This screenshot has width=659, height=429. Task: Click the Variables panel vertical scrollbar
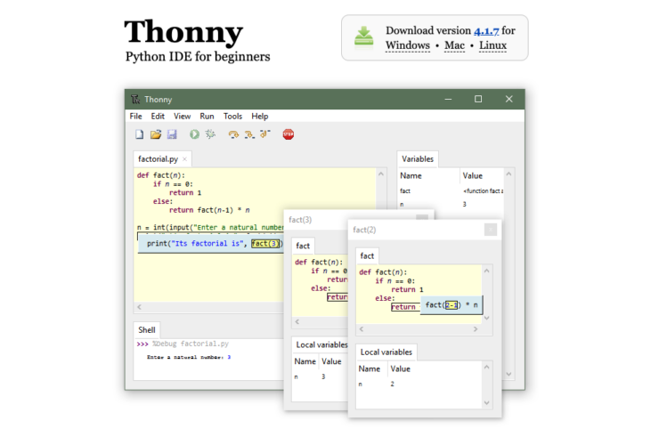tap(510, 267)
